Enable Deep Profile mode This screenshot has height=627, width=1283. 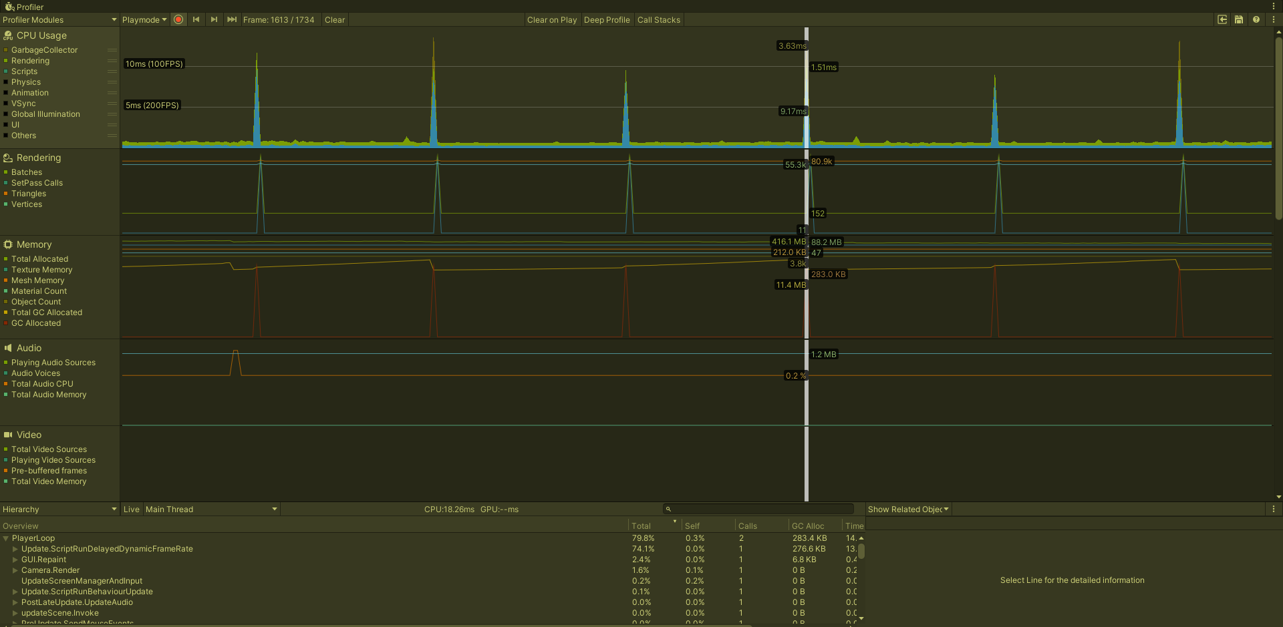[606, 19]
